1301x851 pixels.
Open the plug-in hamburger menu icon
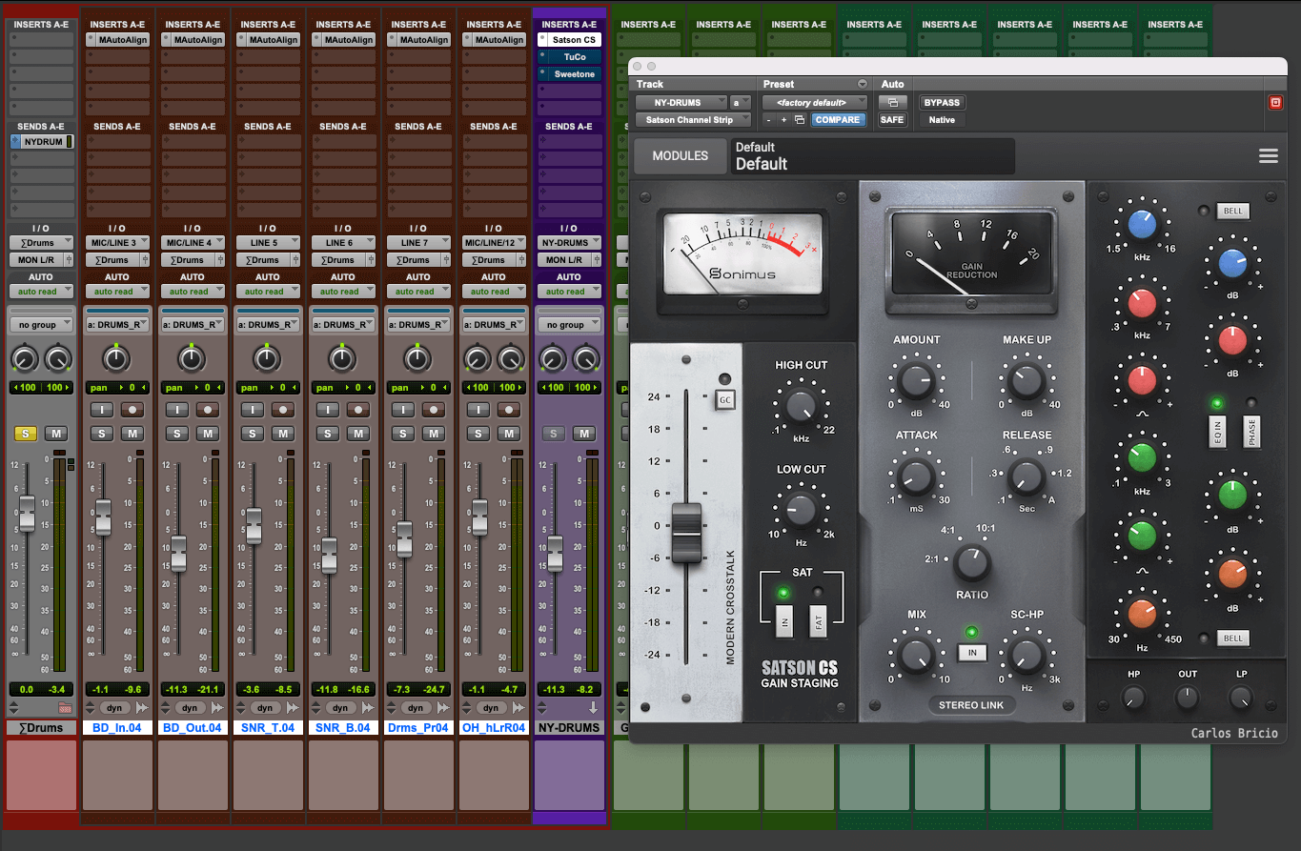tap(1268, 156)
